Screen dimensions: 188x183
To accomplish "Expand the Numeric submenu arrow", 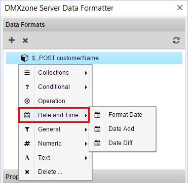I will (x=86, y=144).
